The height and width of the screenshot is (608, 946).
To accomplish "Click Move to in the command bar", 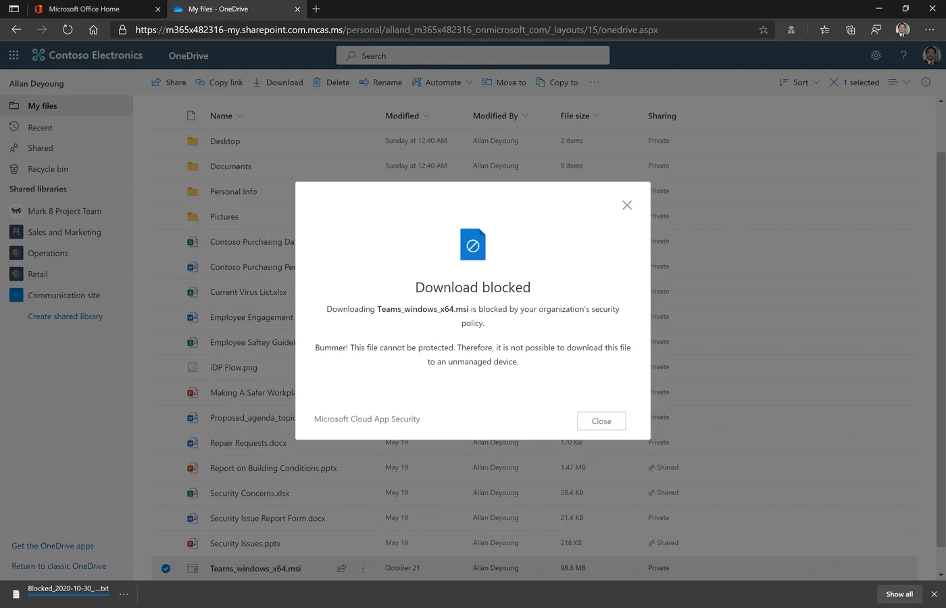I will 504,83.
